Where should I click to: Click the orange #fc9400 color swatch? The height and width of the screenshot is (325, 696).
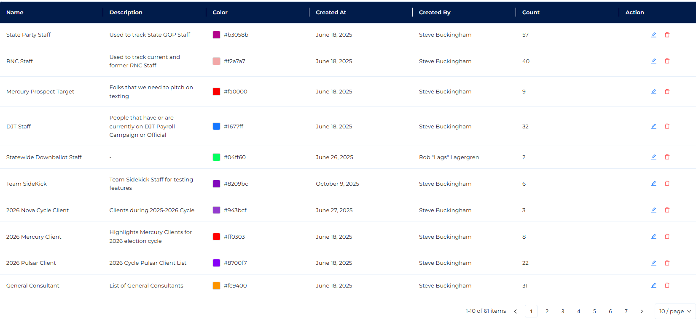coord(216,286)
